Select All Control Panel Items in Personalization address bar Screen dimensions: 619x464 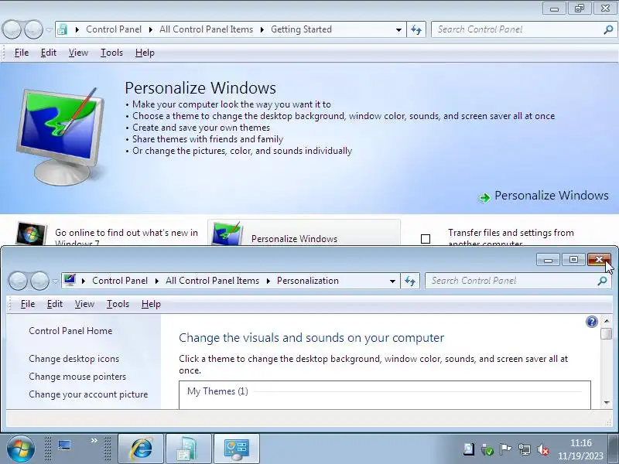point(212,281)
